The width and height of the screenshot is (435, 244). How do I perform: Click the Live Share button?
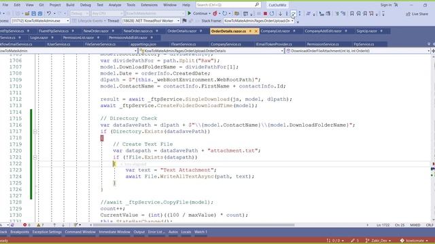(x=417, y=14)
